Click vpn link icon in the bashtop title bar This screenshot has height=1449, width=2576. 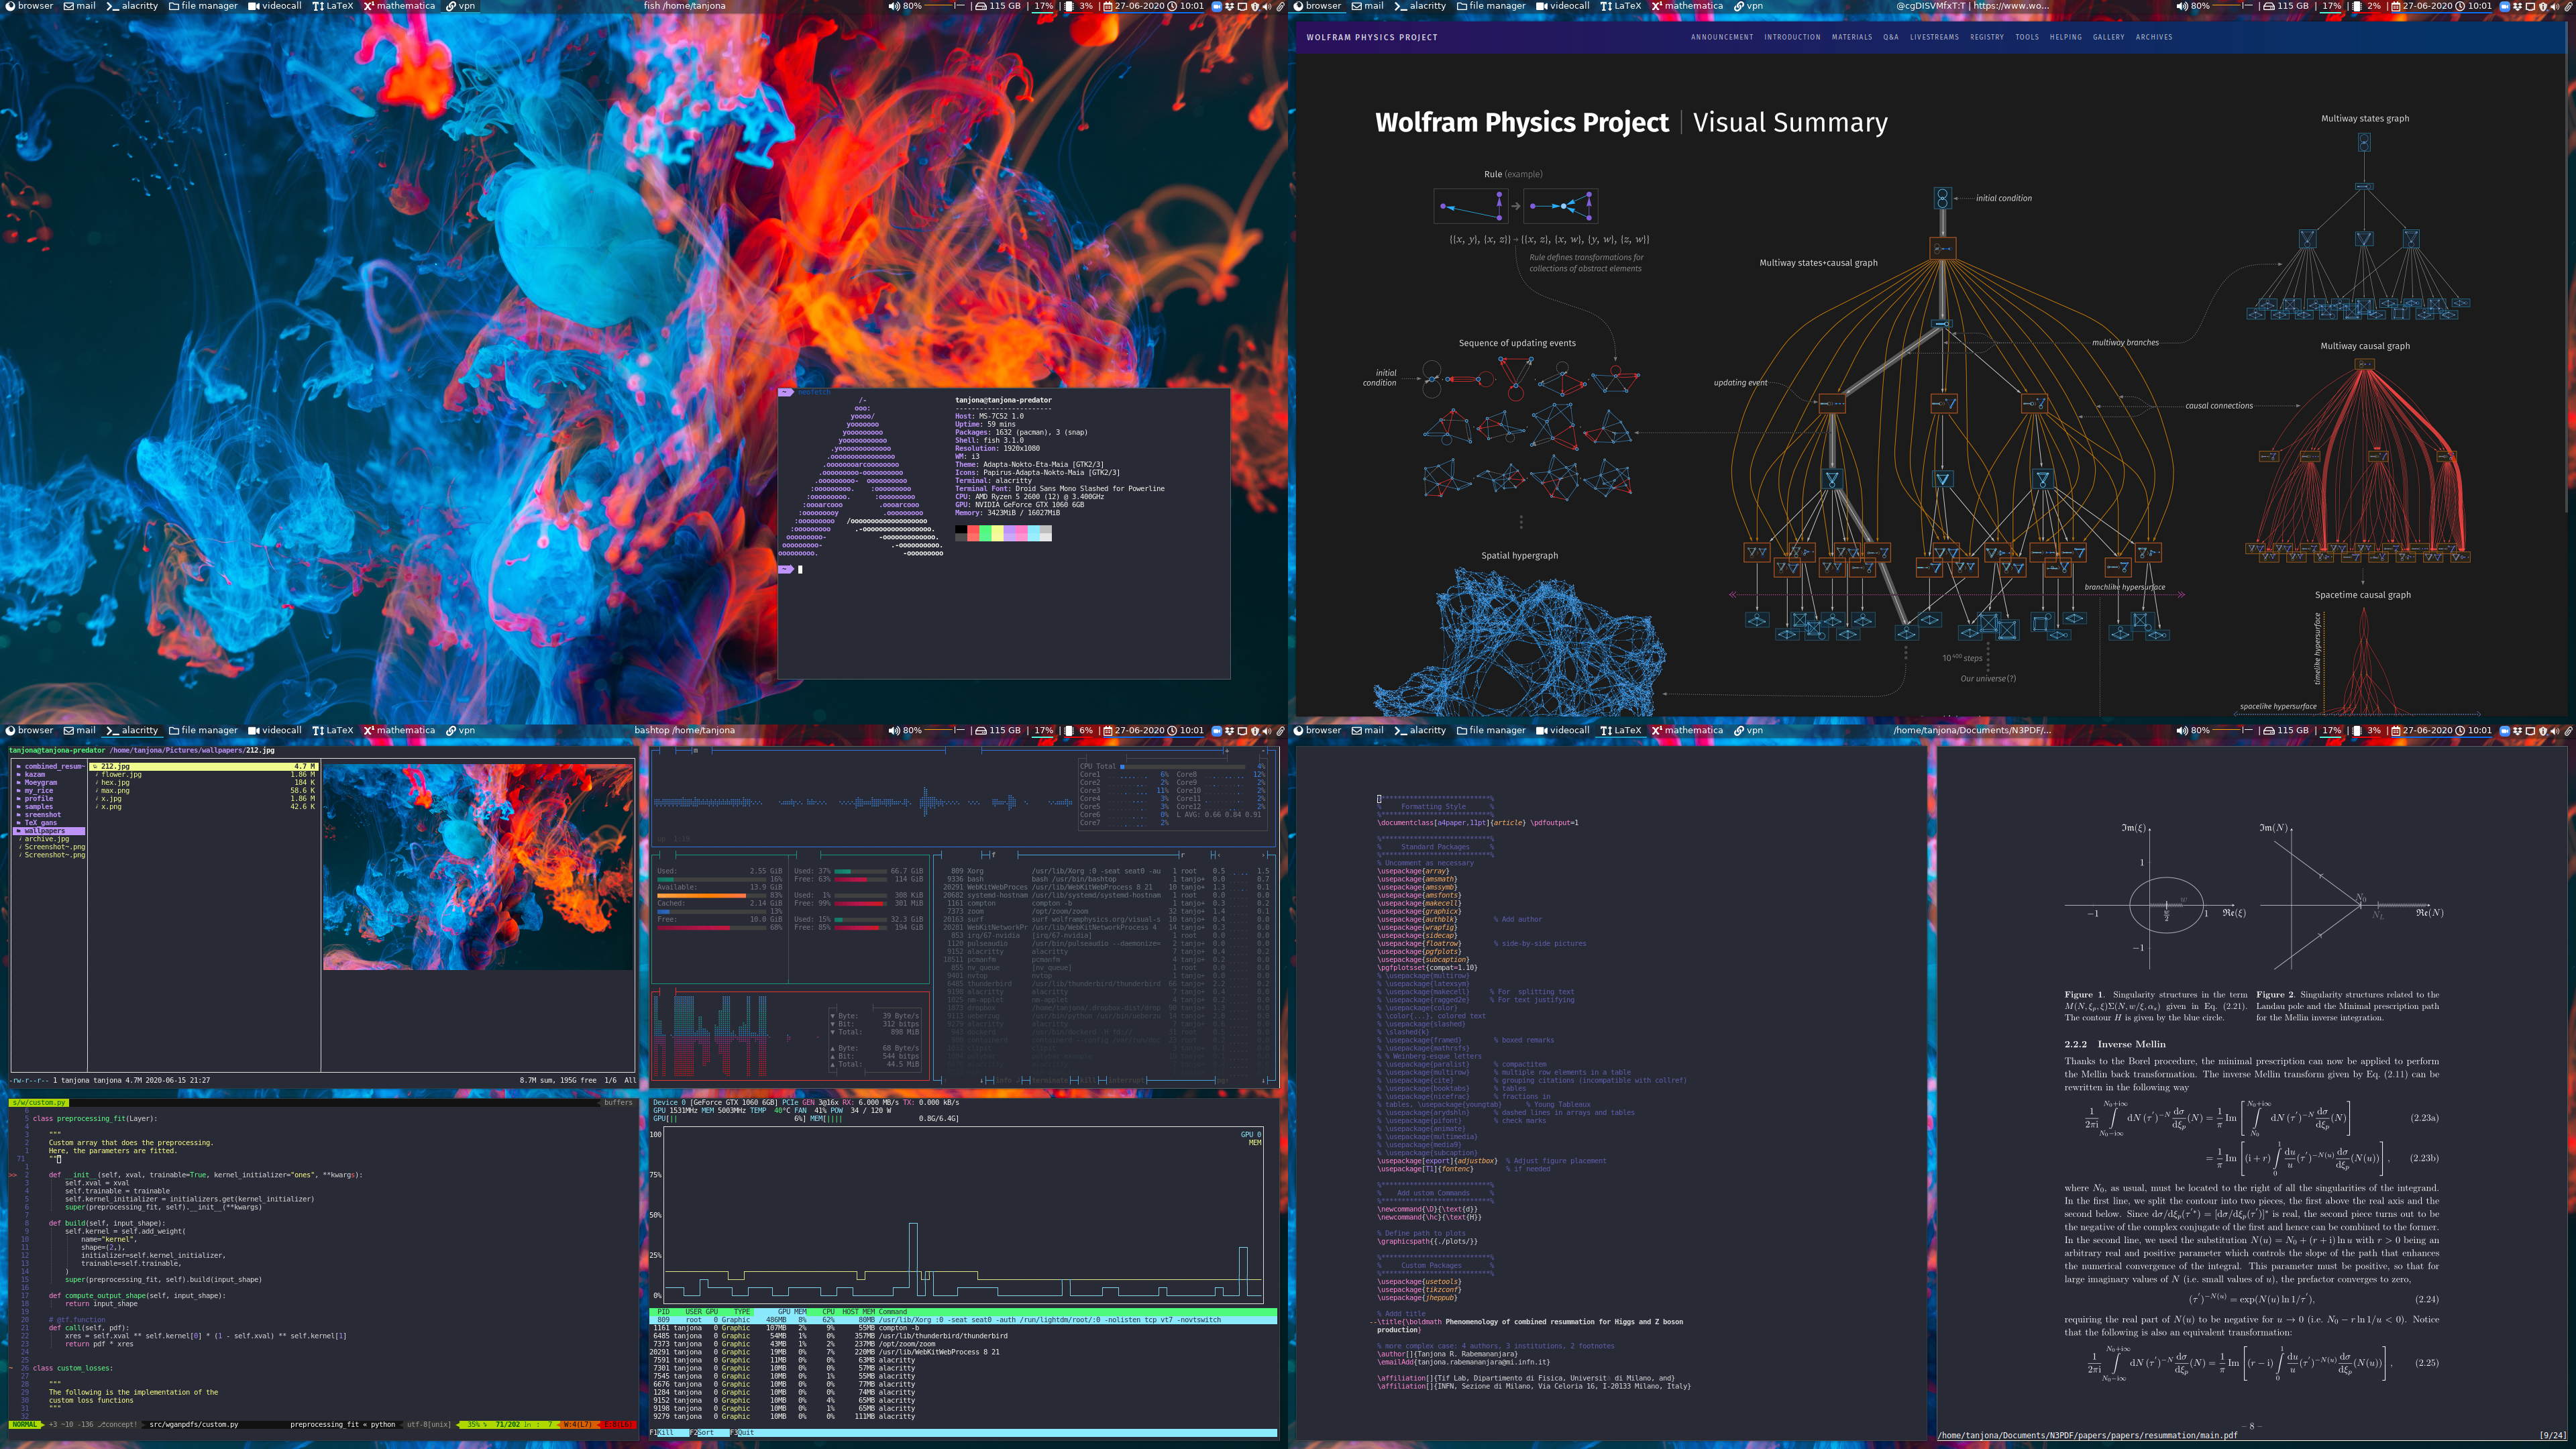[x=451, y=731]
